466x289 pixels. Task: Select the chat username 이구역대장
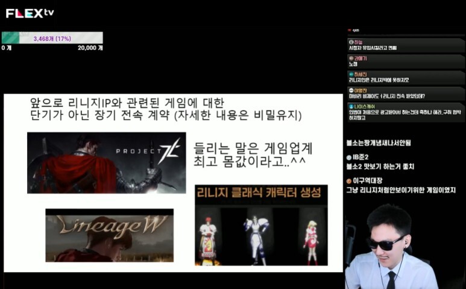[x=368, y=180]
